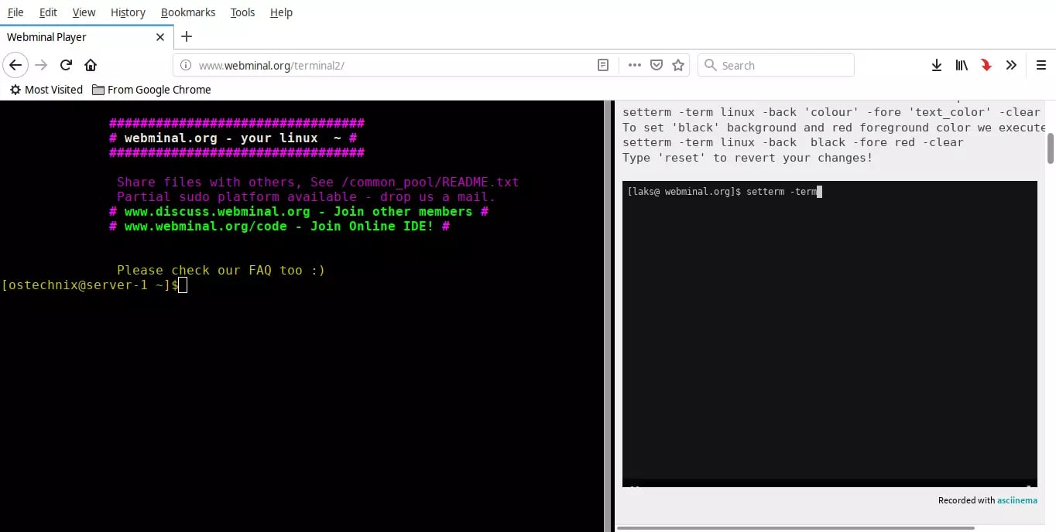Show site information for webminal.org

pyautogui.click(x=186, y=66)
